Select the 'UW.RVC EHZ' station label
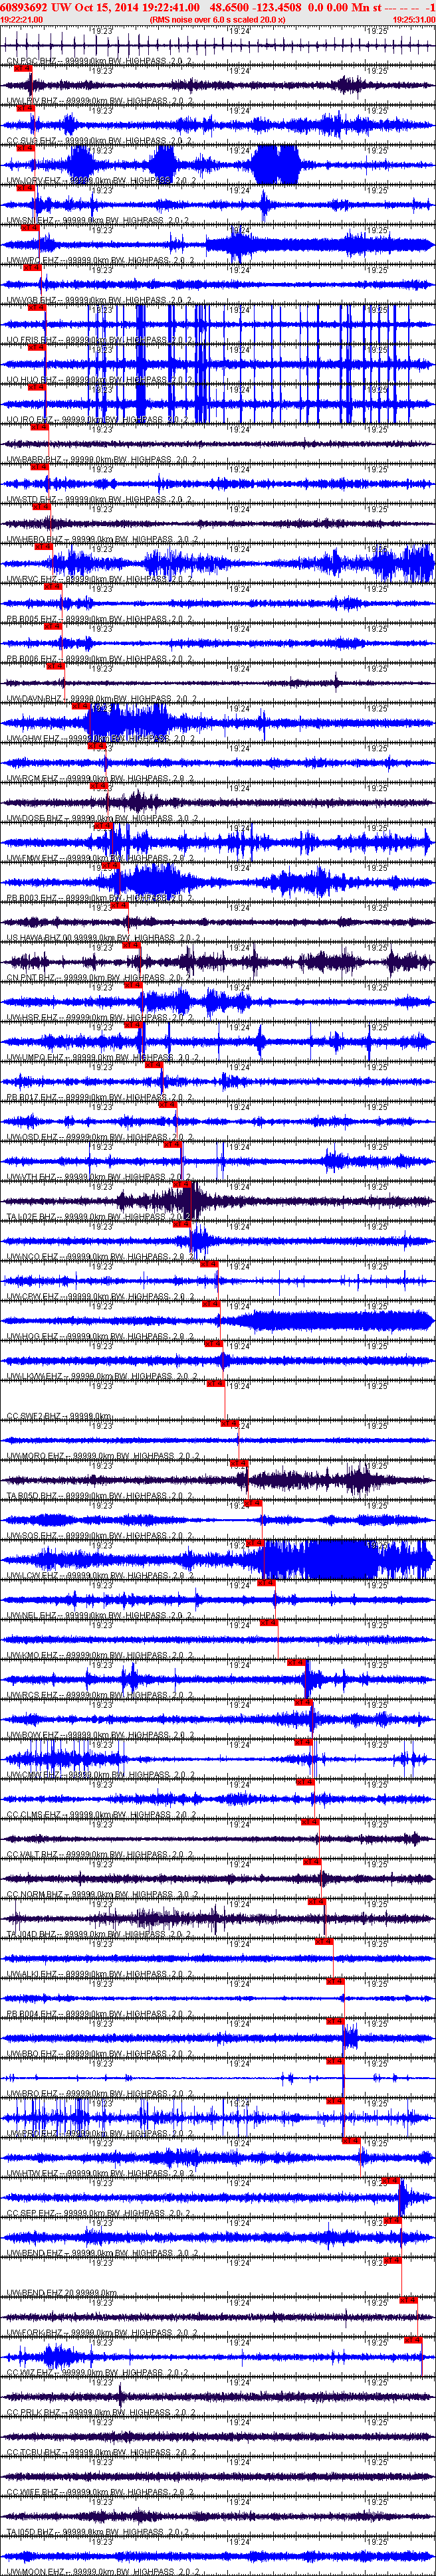Screen dimensions: 436x2576 tap(32, 580)
